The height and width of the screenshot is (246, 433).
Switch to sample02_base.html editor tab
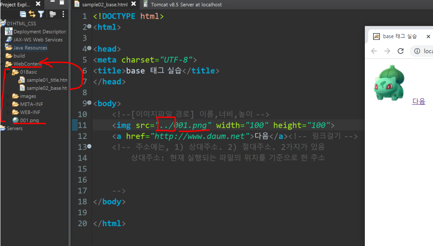[105, 5]
